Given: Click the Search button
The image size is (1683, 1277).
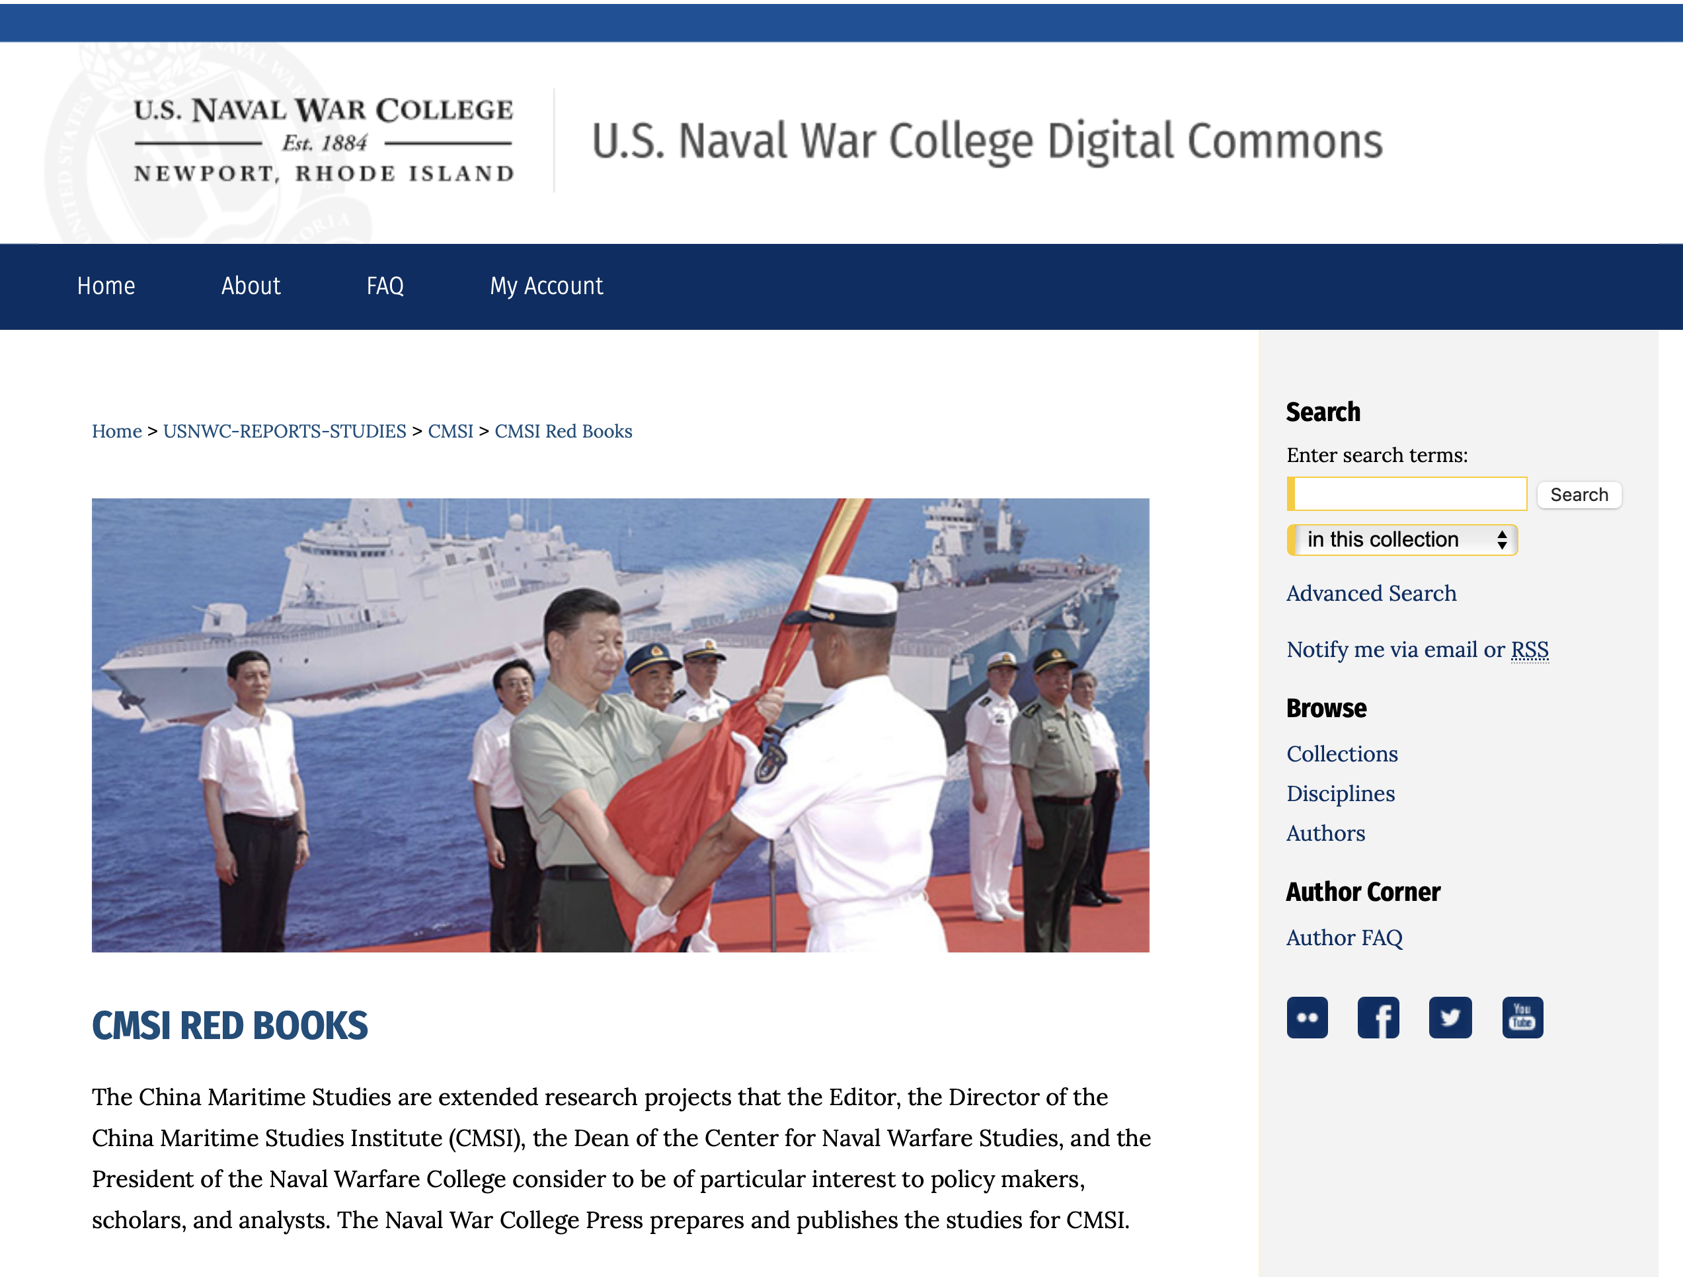Looking at the screenshot, I should click(1579, 494).
